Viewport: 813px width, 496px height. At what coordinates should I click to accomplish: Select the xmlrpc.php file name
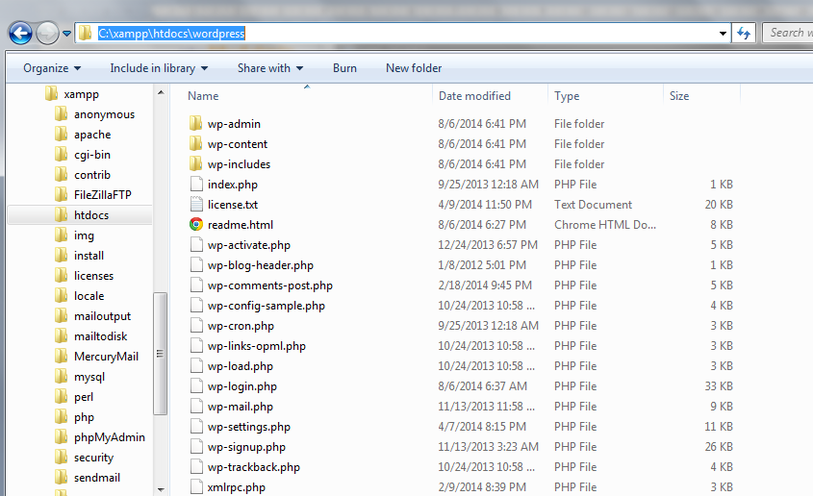click(237, 487)
